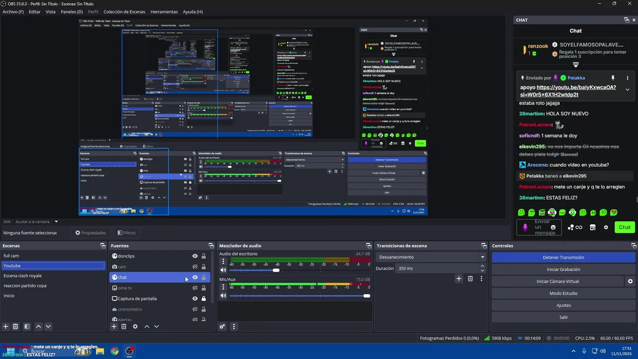
Task: Click the Enviar un mensaje chat field
Action: pyautogui.click(x=539, y=227)
